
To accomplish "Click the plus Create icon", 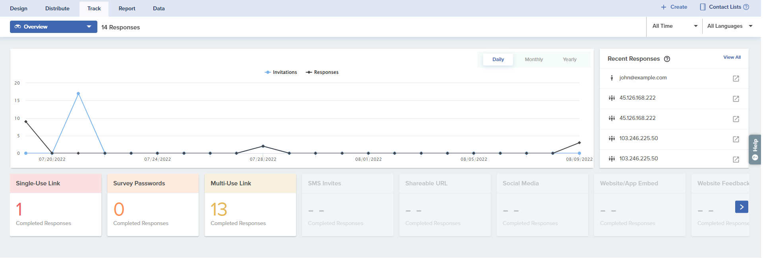I will [x=663, y=7].
